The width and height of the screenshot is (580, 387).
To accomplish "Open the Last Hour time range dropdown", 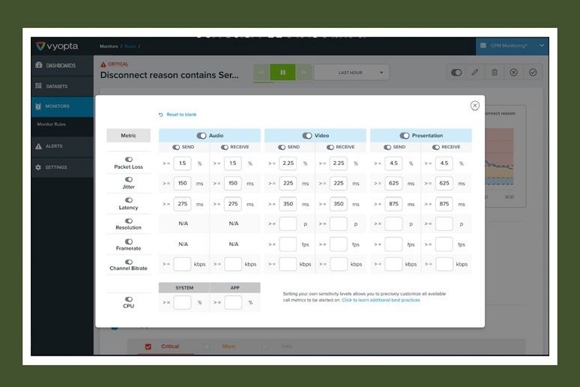I will click(351, 73).
